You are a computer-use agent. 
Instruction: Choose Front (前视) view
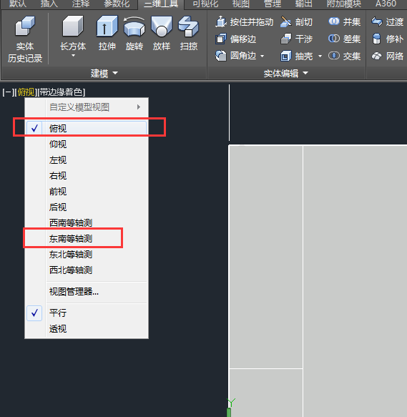coord(87,192)
